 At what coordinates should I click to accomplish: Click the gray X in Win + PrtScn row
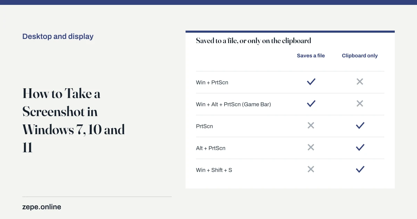(360, 82)
